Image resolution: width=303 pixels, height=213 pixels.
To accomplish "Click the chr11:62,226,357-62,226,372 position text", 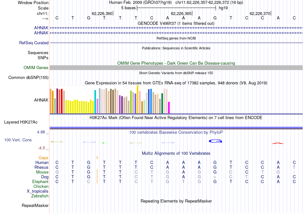I will click(209, 3).
